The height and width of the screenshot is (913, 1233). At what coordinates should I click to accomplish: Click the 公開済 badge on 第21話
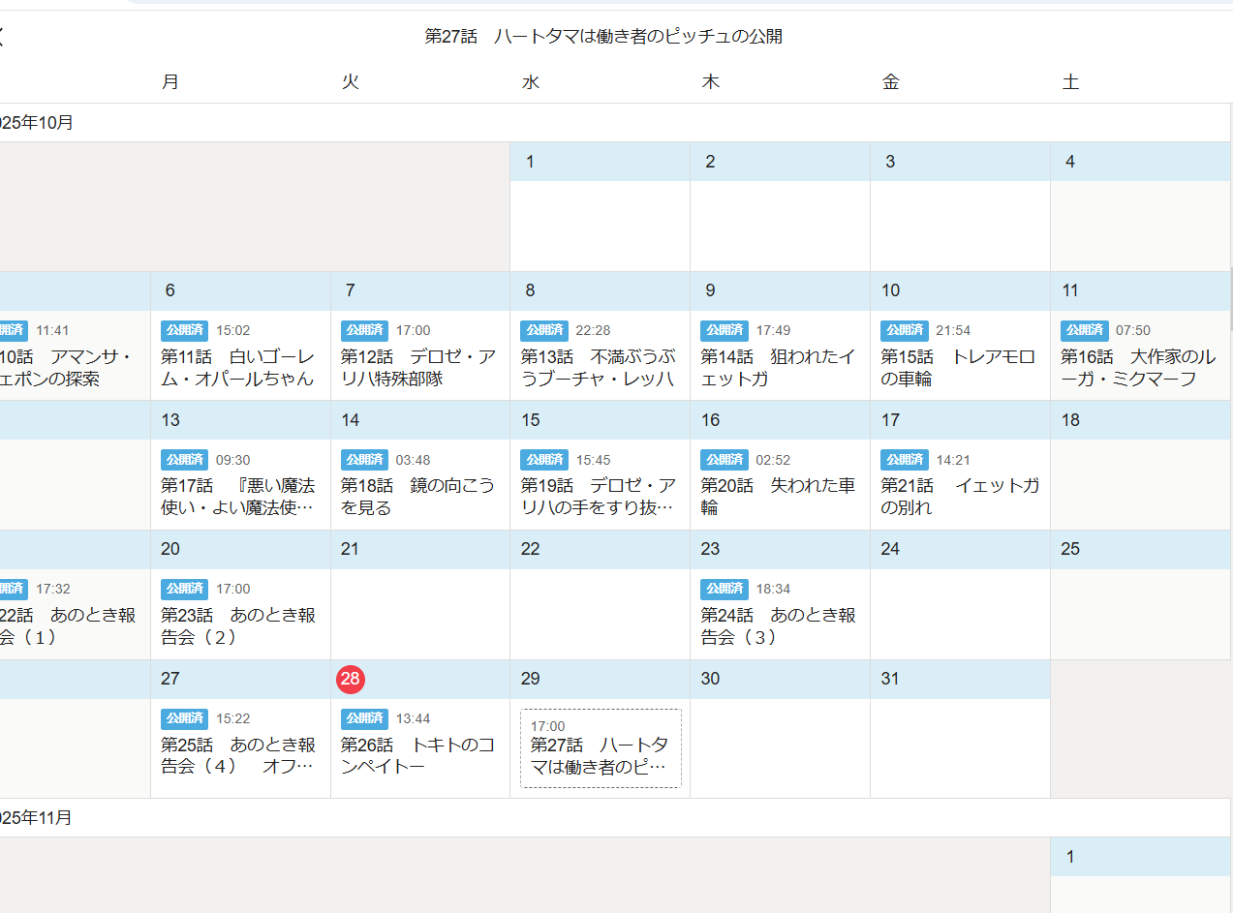pyautogui.click(x=905, y=460)
